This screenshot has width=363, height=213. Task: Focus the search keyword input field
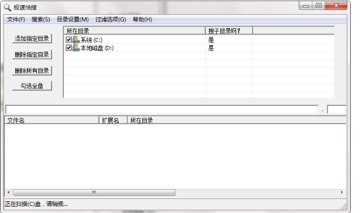(x=162, y=109)
